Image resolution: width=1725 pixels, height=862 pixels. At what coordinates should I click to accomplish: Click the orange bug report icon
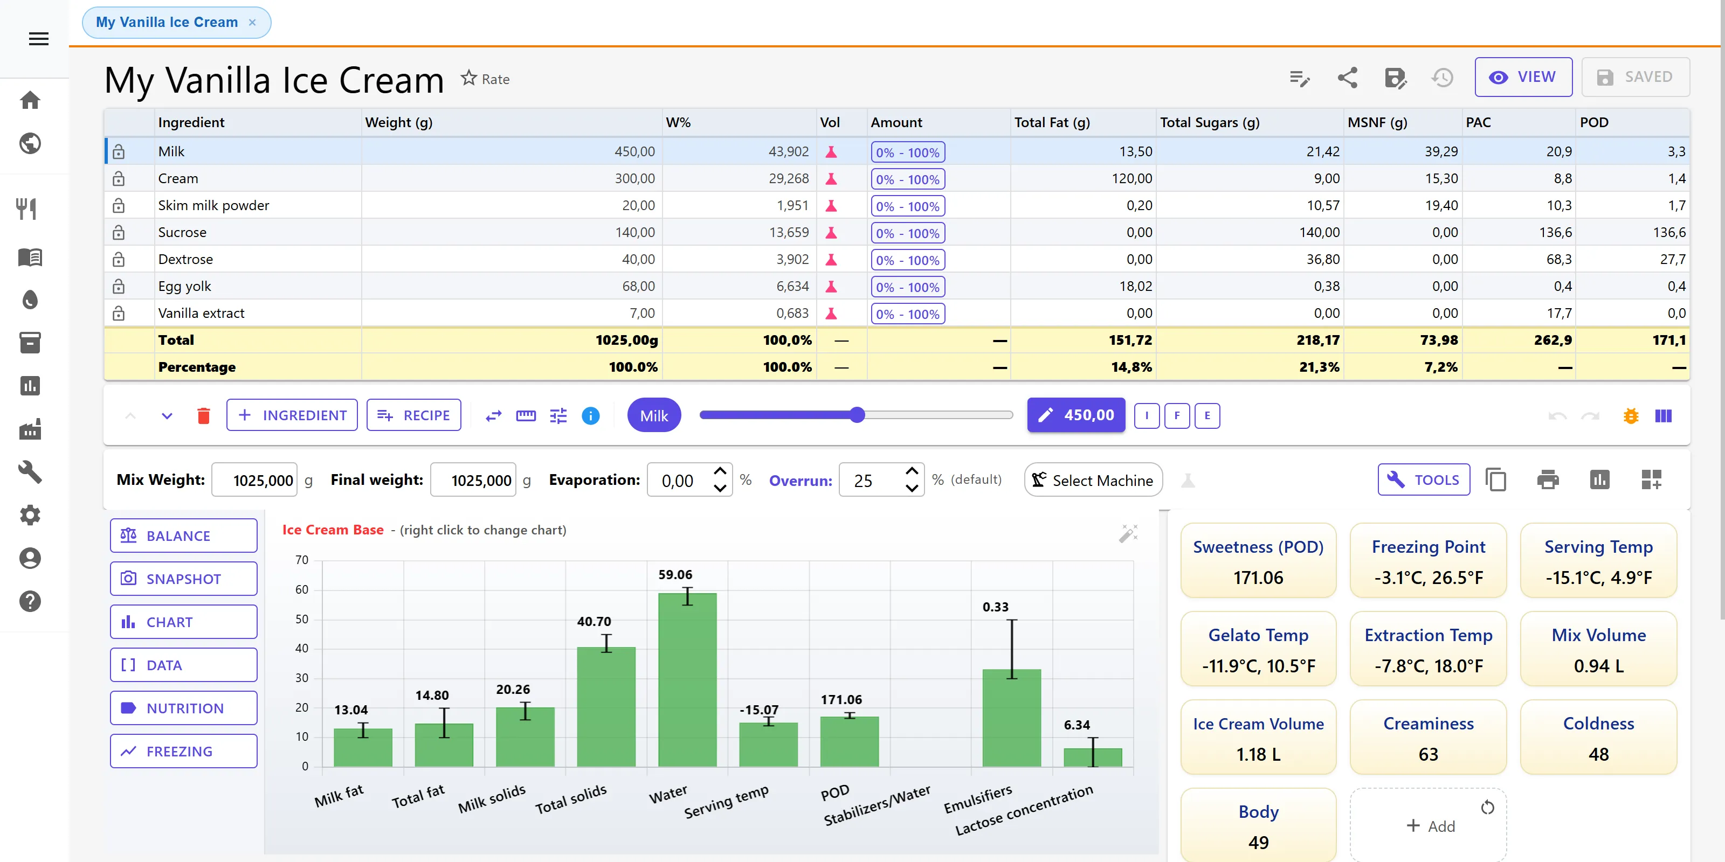[1631, 415]
